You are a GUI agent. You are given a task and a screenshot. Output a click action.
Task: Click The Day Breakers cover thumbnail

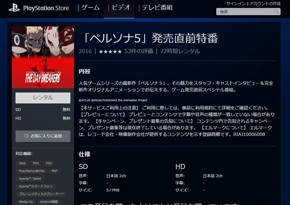click(x=43, y=57)
